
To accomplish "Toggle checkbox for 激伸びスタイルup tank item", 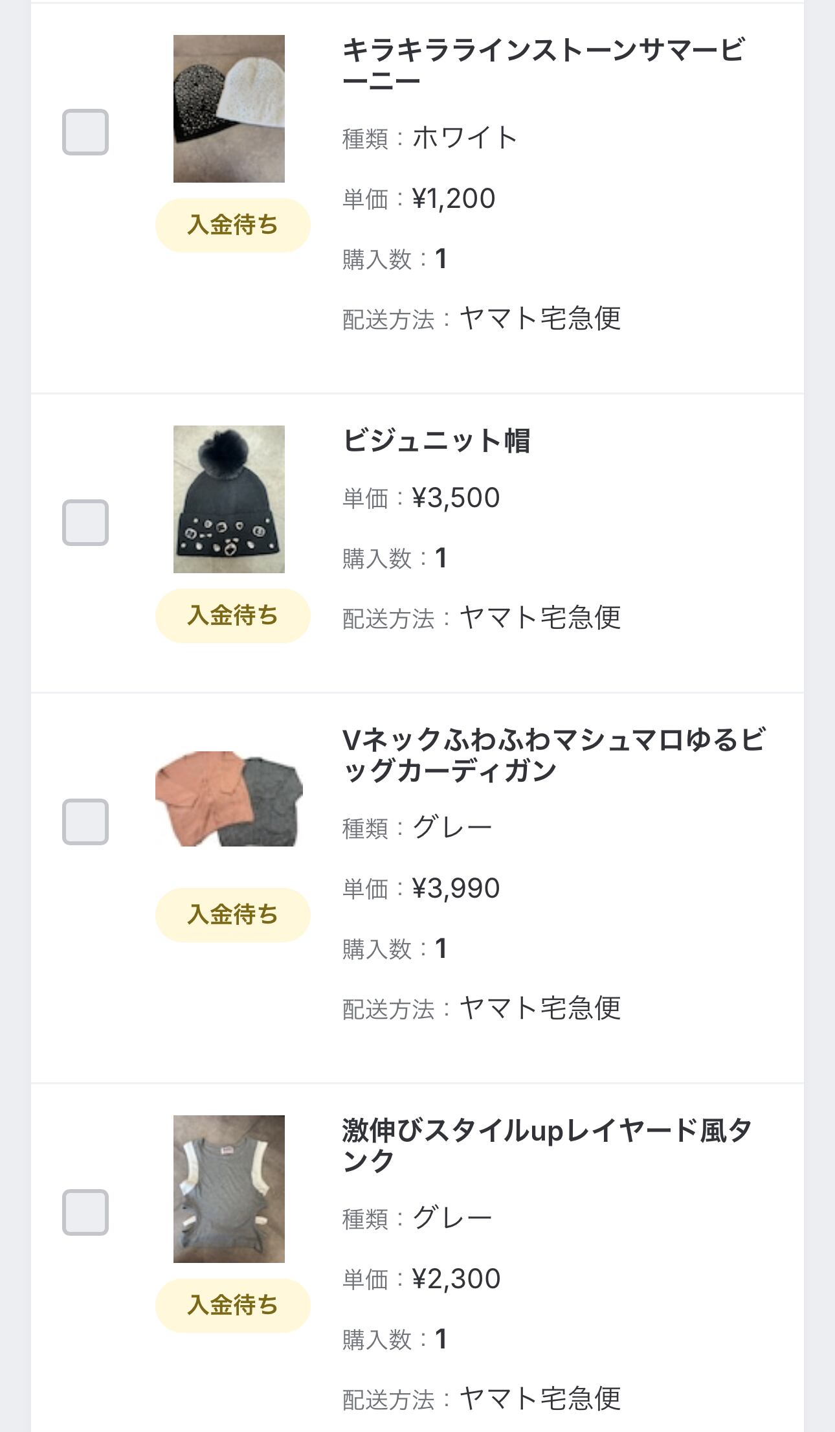I will click(85, 1212).
